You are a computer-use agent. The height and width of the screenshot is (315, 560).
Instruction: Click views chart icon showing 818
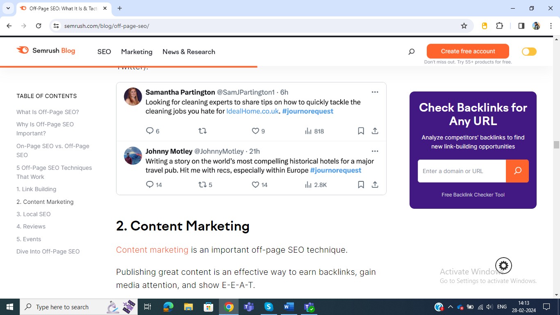pos(308,131)
